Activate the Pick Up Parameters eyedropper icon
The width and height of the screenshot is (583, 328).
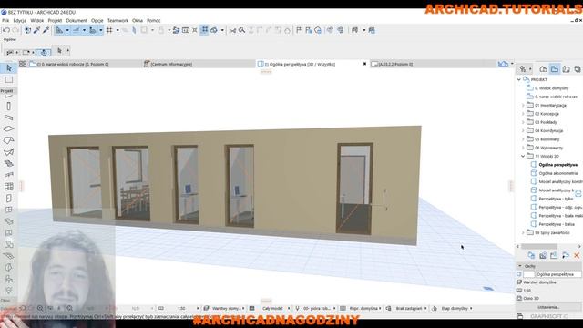36,30
